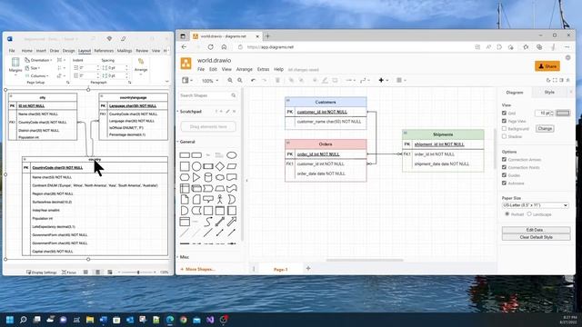
Task: Open the Extras menu in draw.io
Action: point(263,69)
